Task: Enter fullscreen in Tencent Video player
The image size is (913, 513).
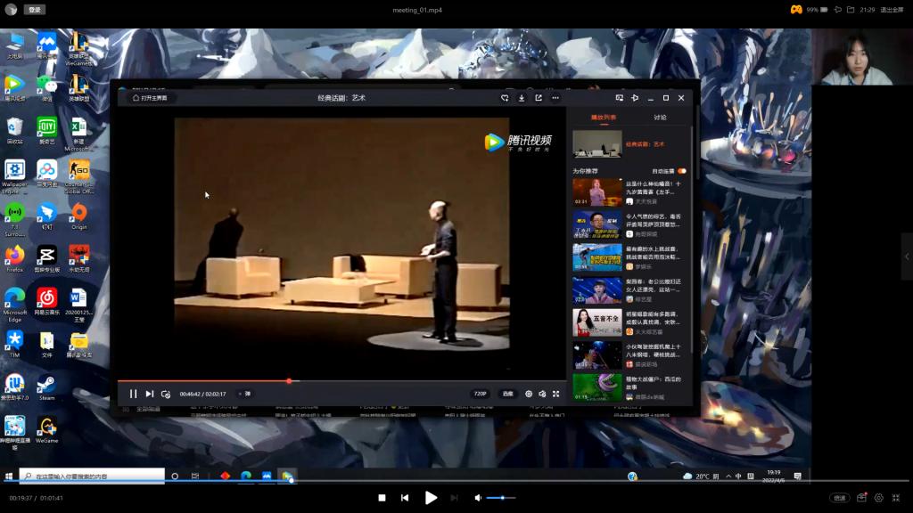Action: 556,394
